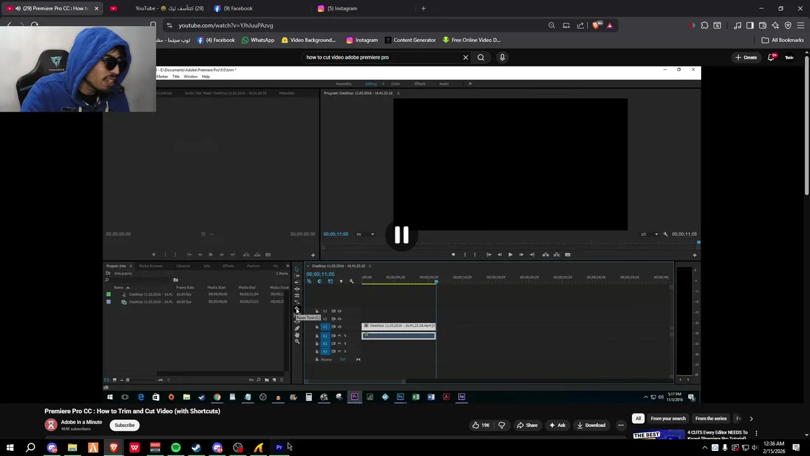Open playback resolution 1/2 dropdown
The image size is (810, 456).
click(649, 234)
